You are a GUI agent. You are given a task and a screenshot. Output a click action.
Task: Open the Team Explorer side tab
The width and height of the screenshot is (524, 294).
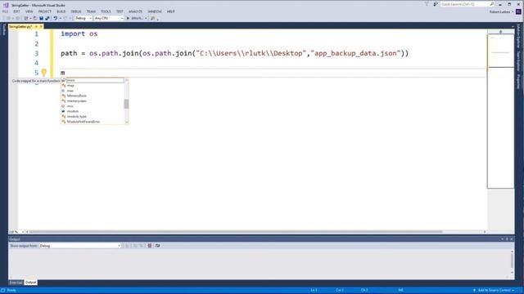(x=518, y=61)
